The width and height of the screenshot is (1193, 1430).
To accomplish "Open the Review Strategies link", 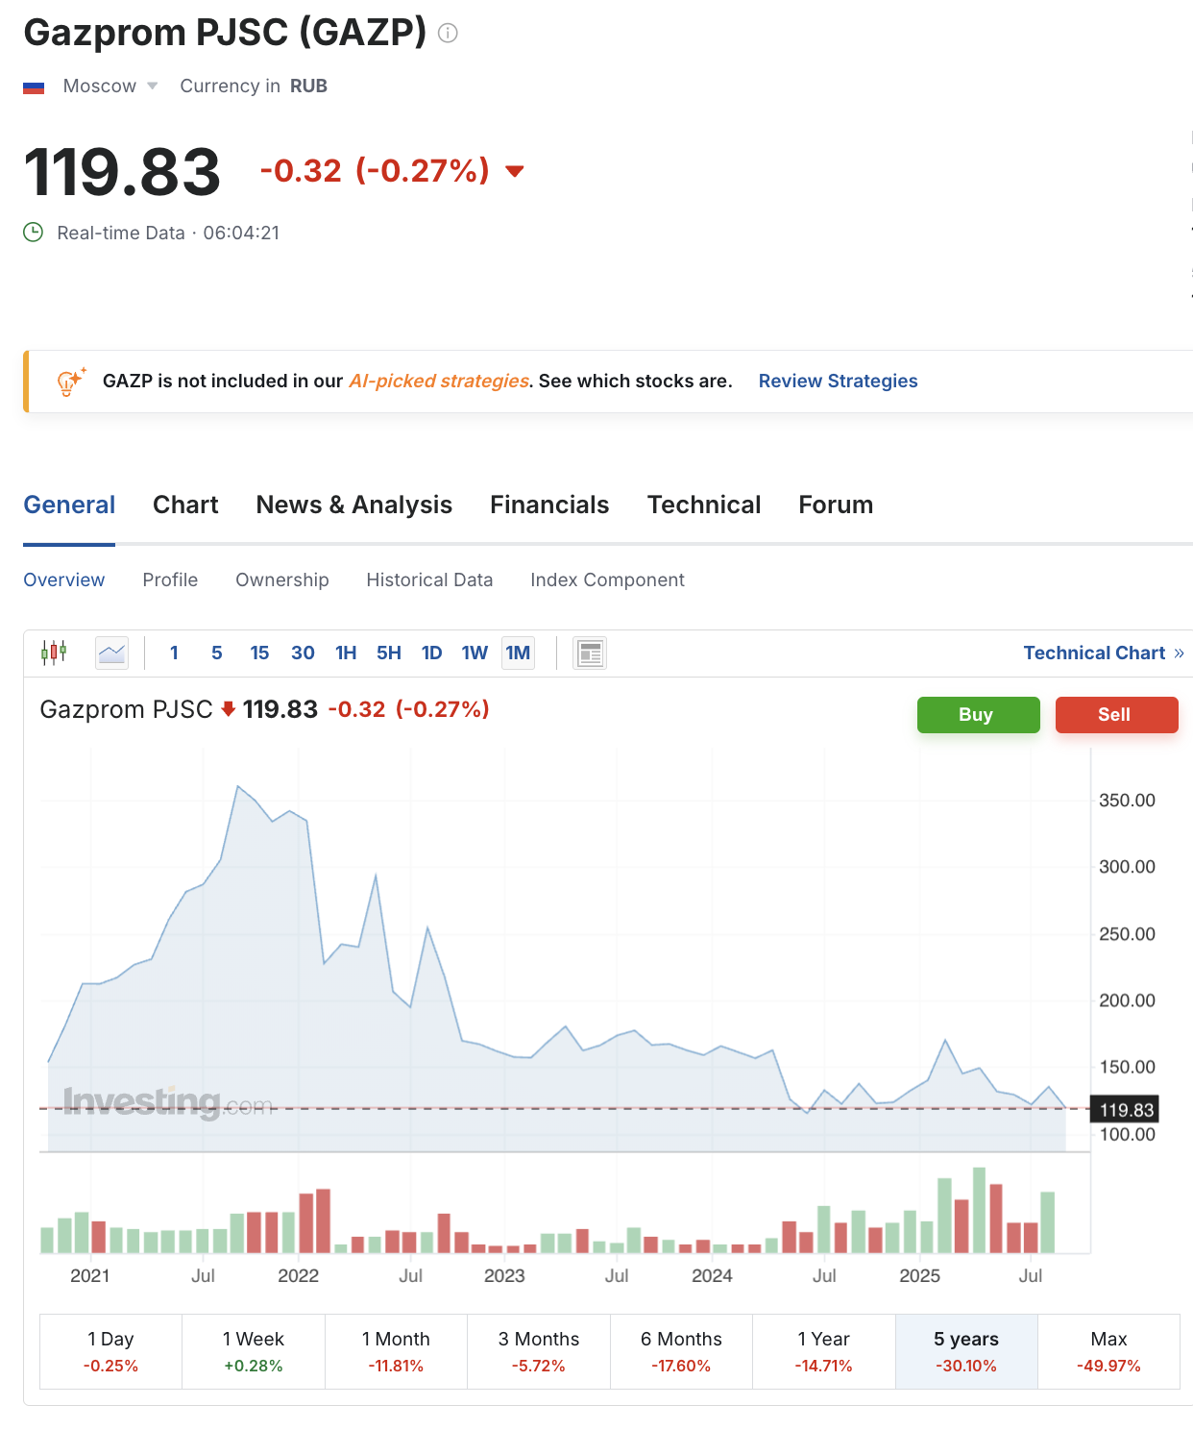I will coord(838,382).
